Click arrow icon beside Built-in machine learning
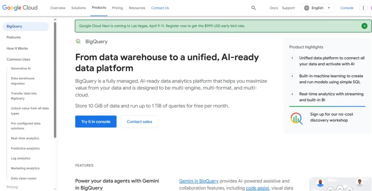The width and height of the screenshot is (372, 191). [x=292, y=76]
